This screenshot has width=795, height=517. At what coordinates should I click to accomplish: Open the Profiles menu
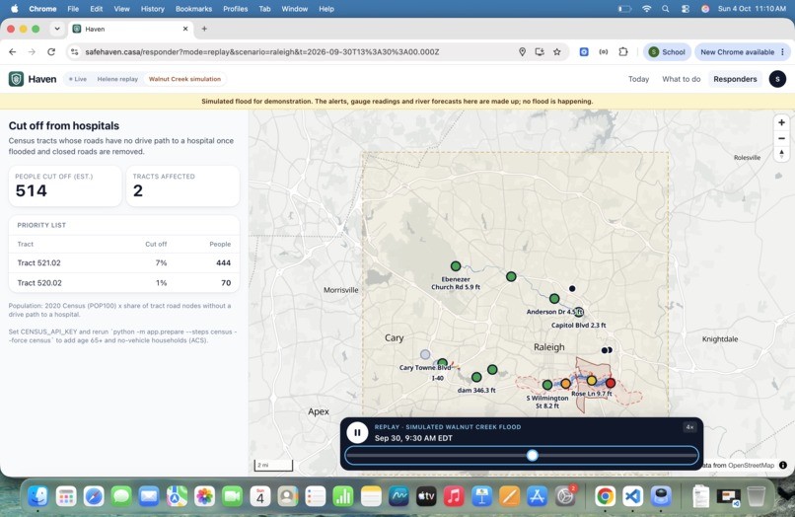point(236,9)
